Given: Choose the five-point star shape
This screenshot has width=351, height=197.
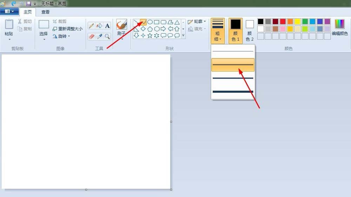Looking at the screenshot, I should click(150, 35).
